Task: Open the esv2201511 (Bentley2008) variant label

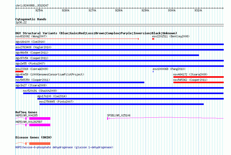Action: click(x=171, y=36)
